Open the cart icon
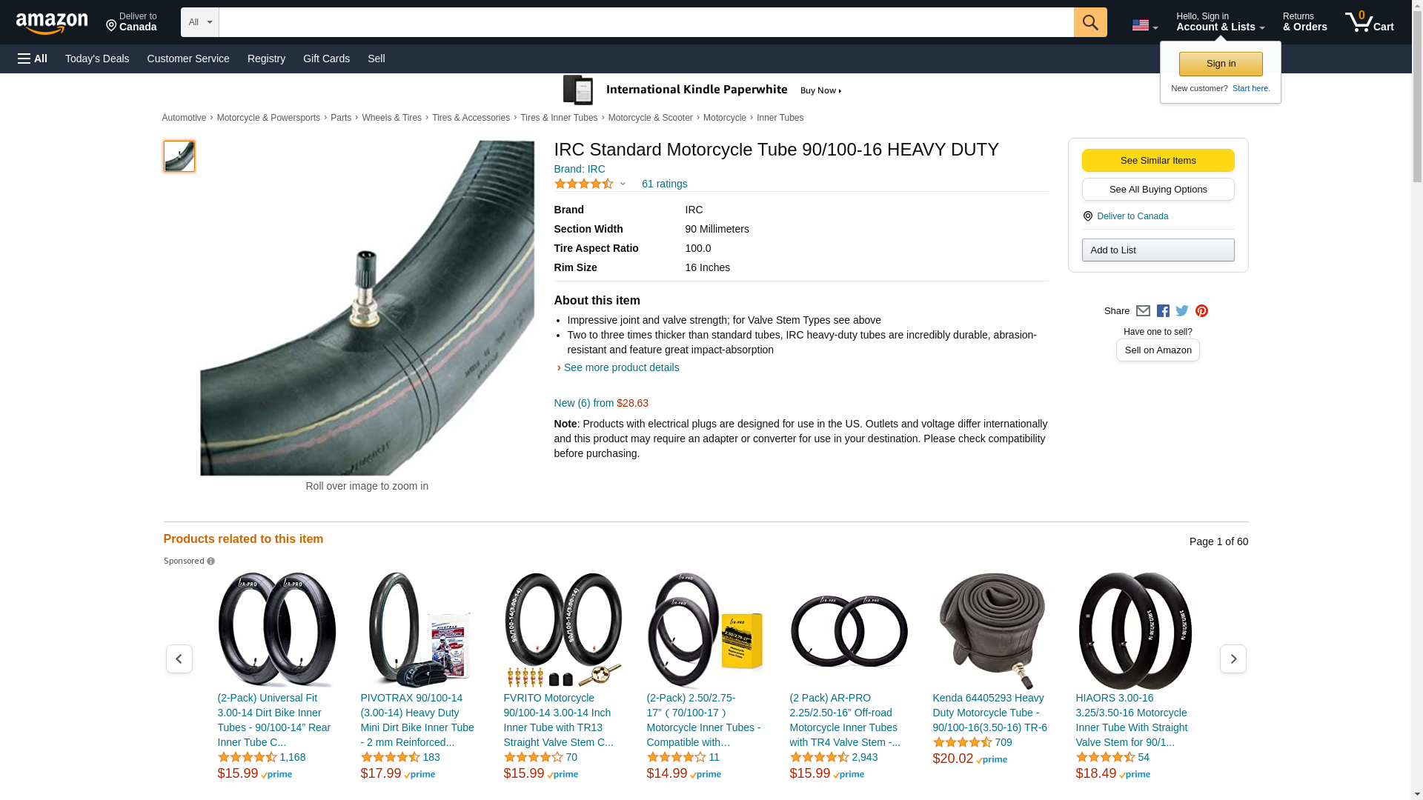1423x800 pixels. pyautogui.click(x=1370, y=22)
